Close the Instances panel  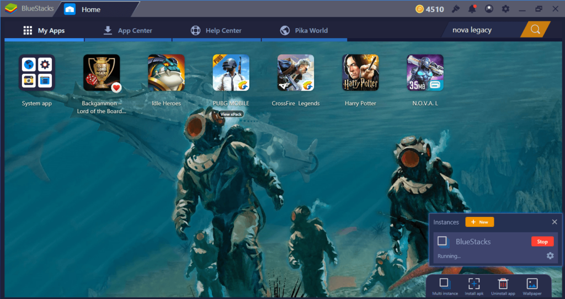point(555,222)
